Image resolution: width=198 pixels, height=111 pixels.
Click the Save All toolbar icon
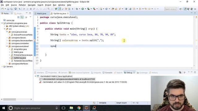[x=11, y=9]
